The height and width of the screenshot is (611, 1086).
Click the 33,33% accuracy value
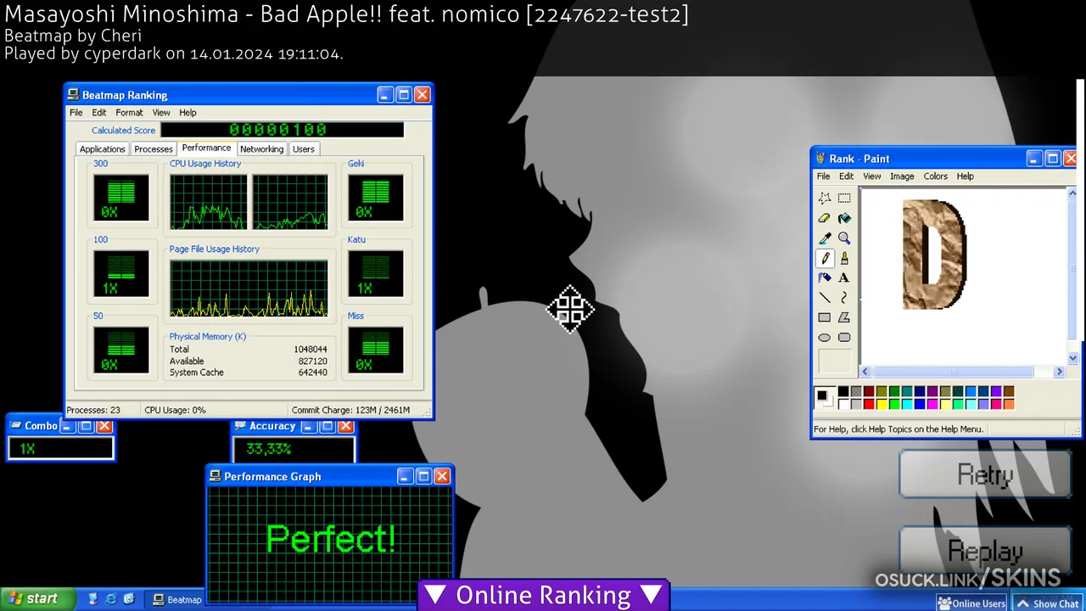(268, 449)
